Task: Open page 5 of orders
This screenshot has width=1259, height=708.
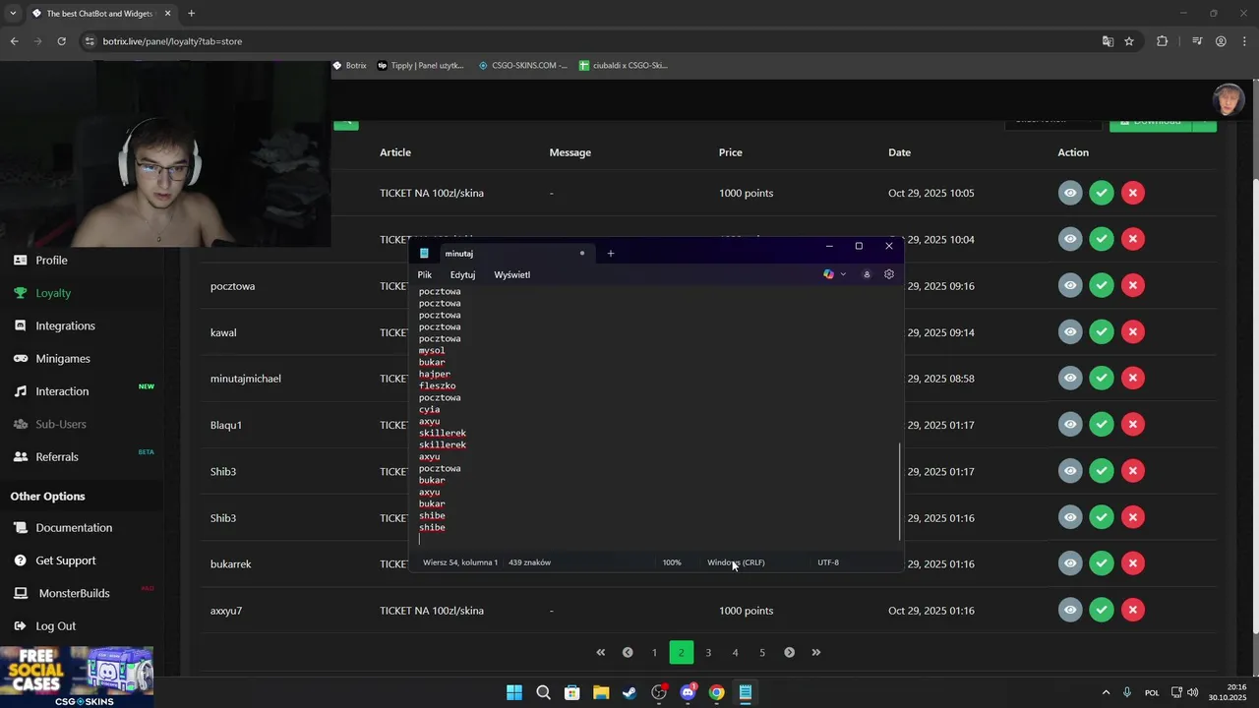Action: [x=762, y=653]
